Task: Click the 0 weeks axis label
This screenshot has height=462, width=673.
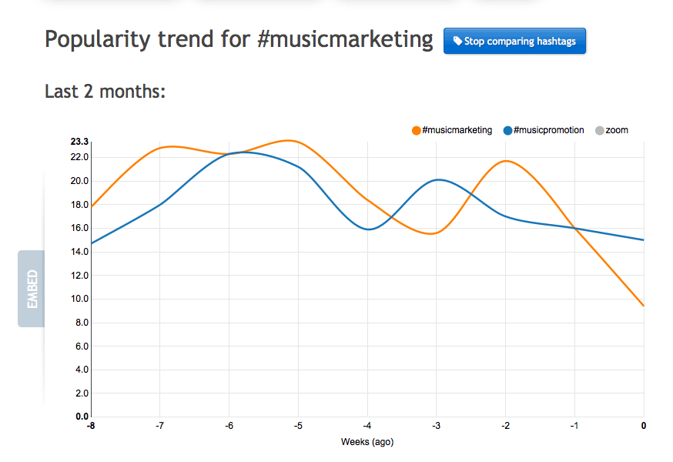Action: 644,426
